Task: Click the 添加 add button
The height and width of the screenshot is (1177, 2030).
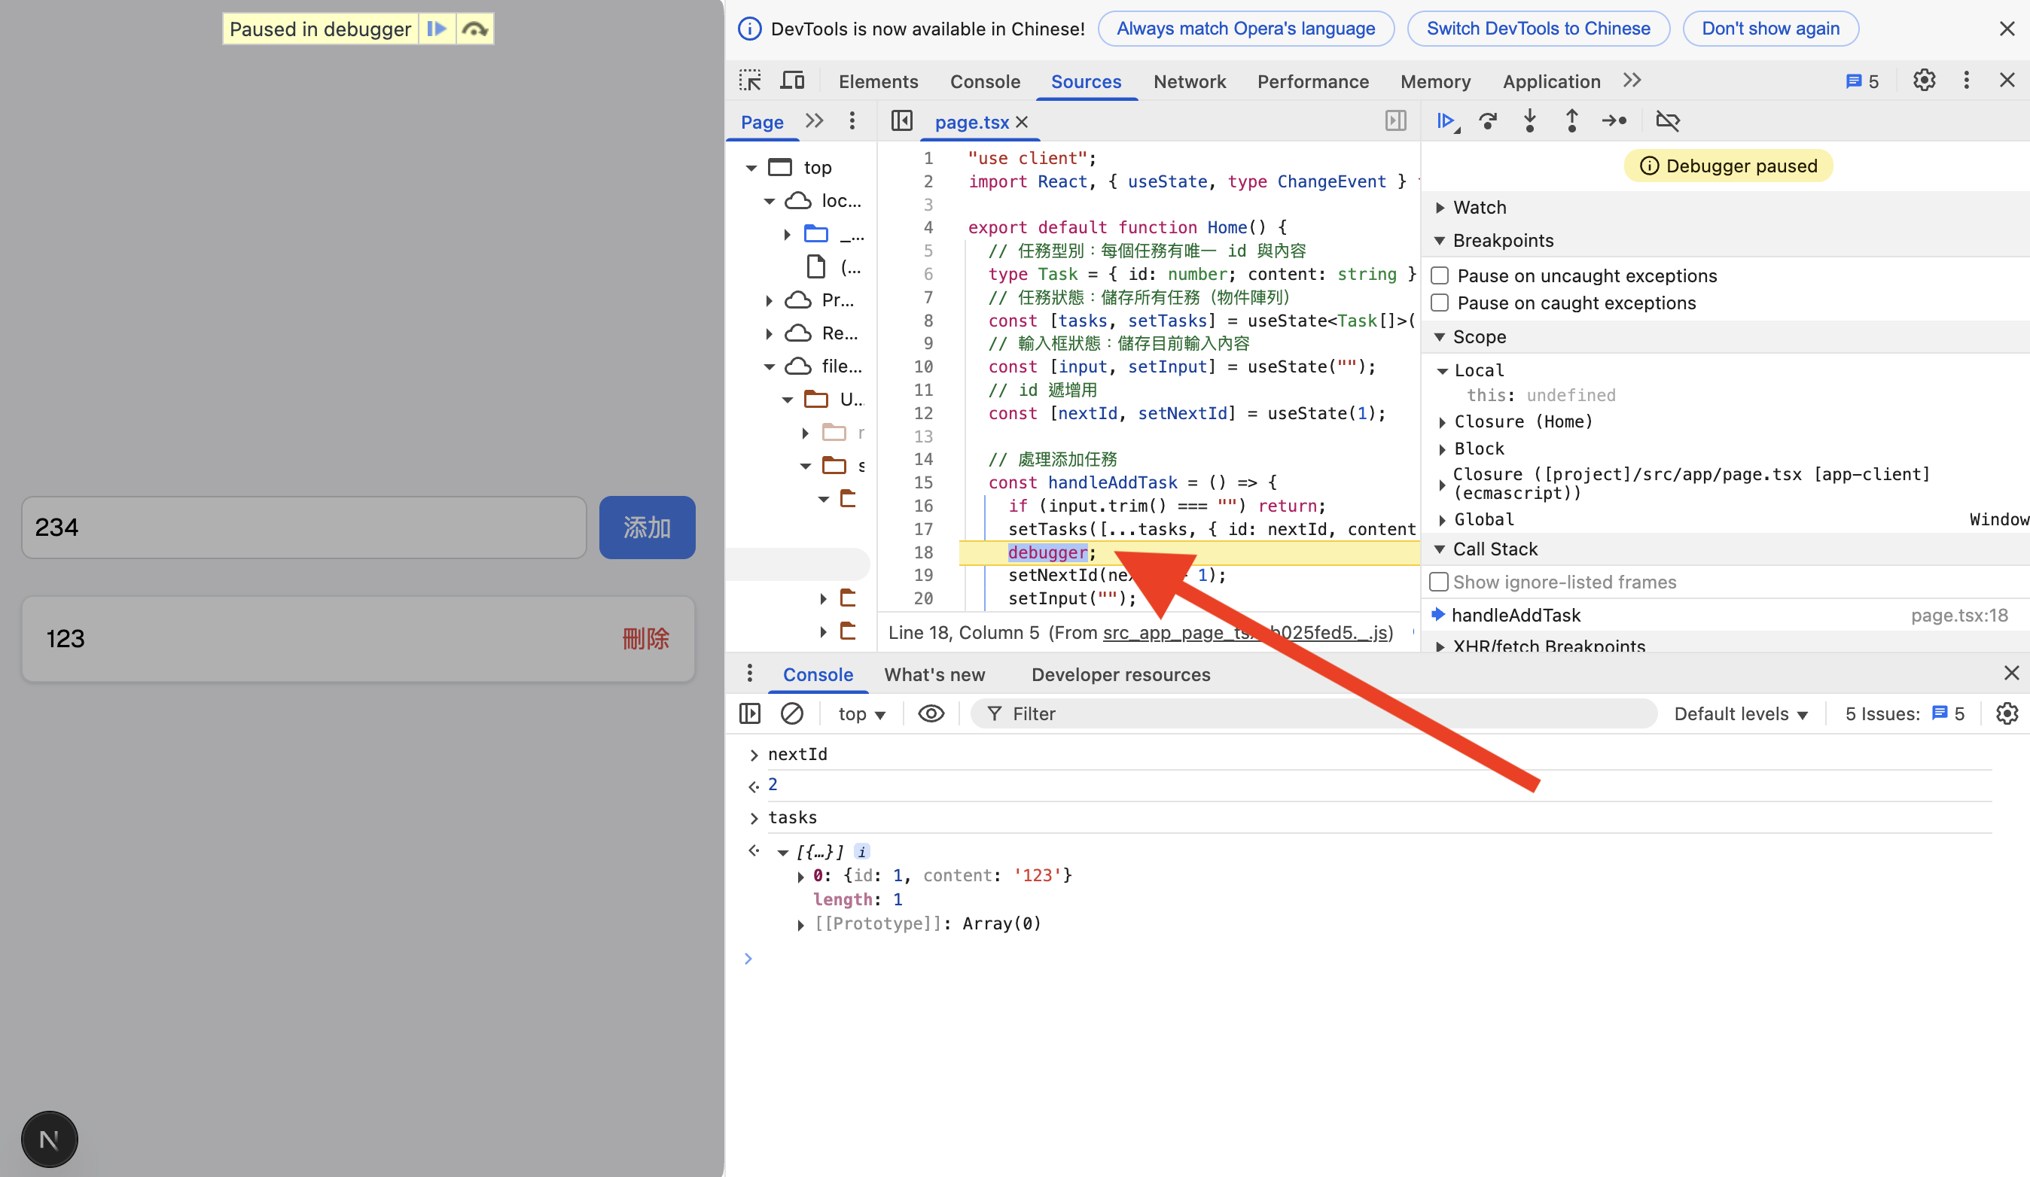Action: click(x=647, y=528)
